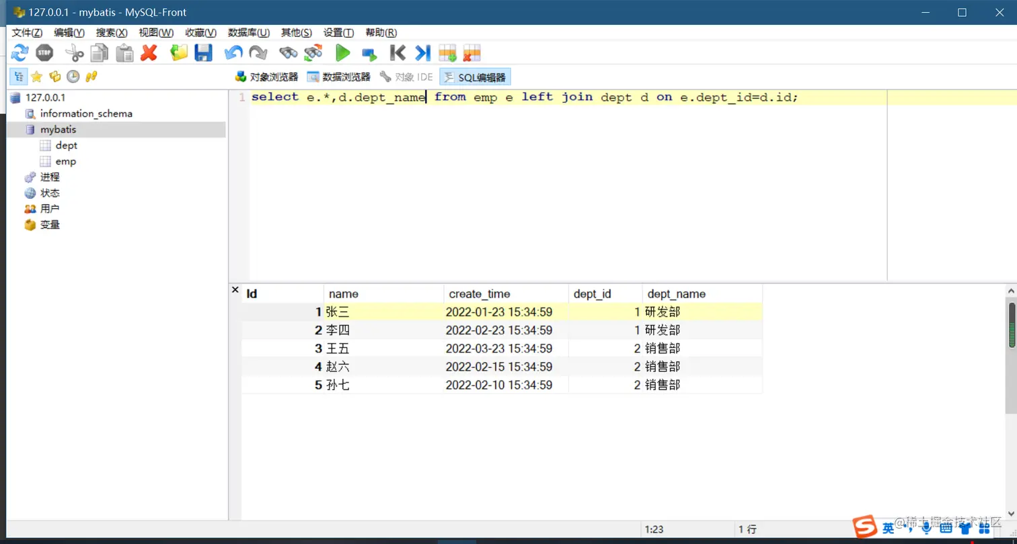Select the 127.0.0.1 server node
1017x544 pixels.
(x=45, y=97)
